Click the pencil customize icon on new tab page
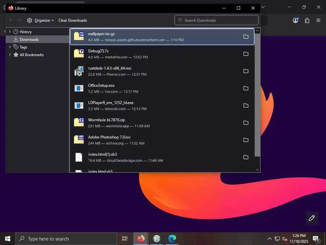 312,218
